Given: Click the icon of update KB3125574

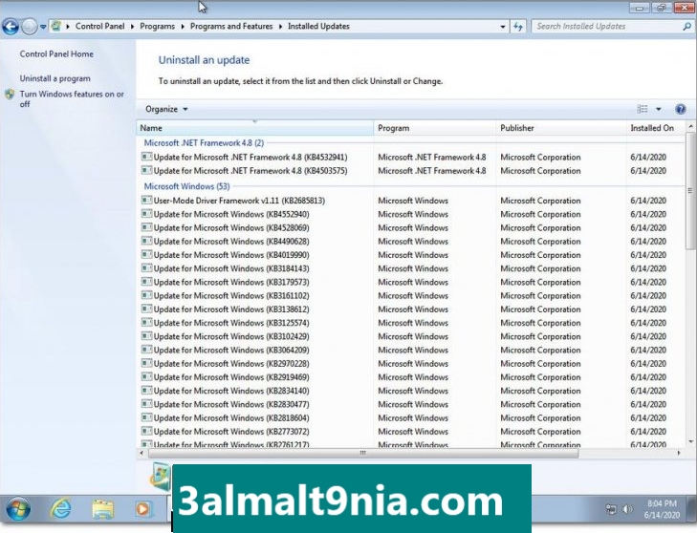Looking at the screenshot, I should click(x=146, y=323).
